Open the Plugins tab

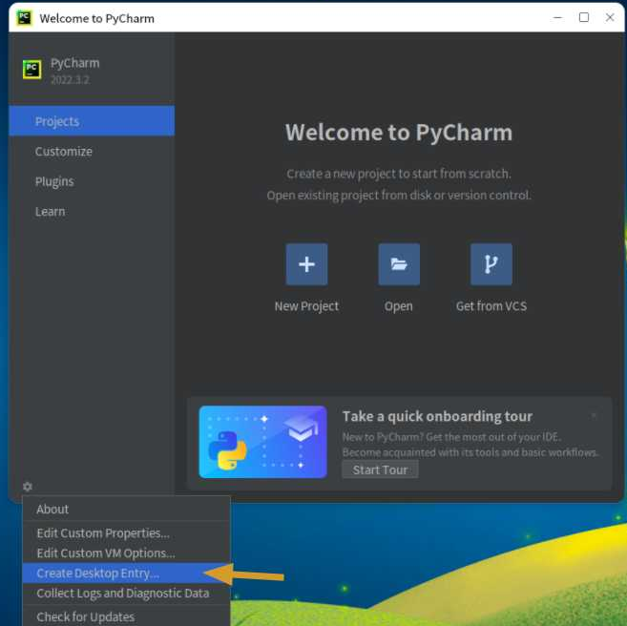click(x=92, y=181)
